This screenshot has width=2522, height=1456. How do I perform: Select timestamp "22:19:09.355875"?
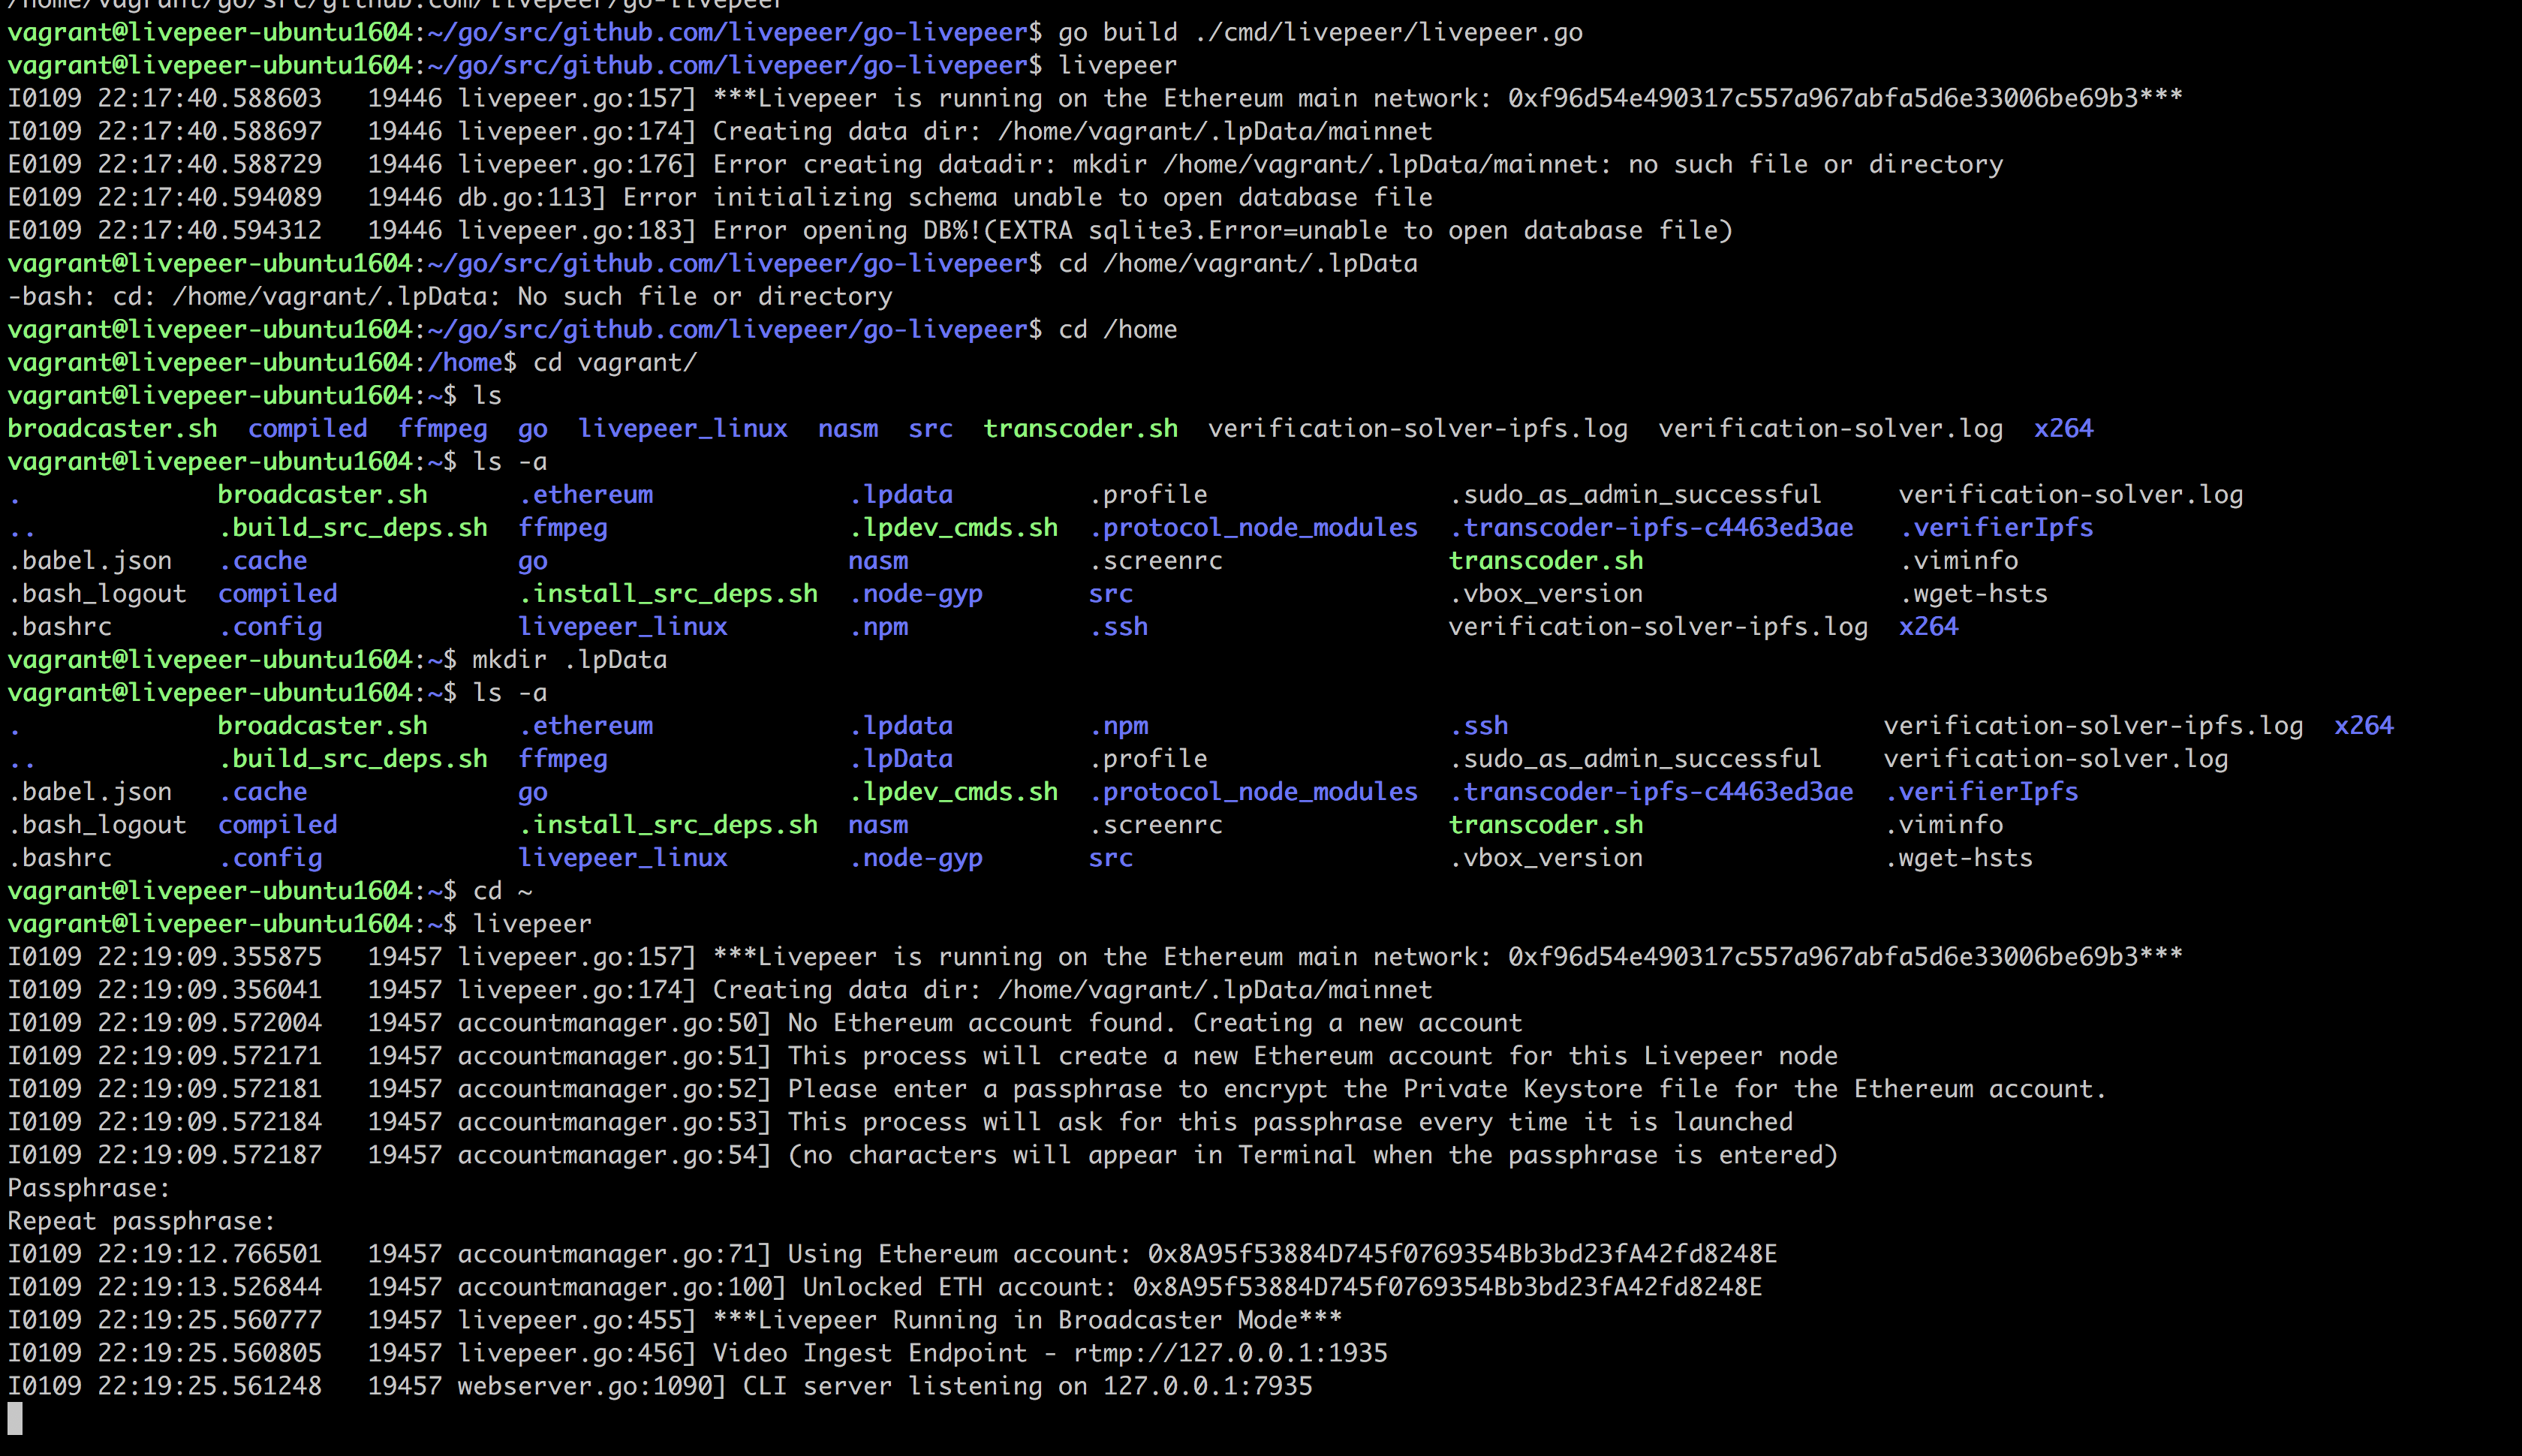[x=210, y=957]
